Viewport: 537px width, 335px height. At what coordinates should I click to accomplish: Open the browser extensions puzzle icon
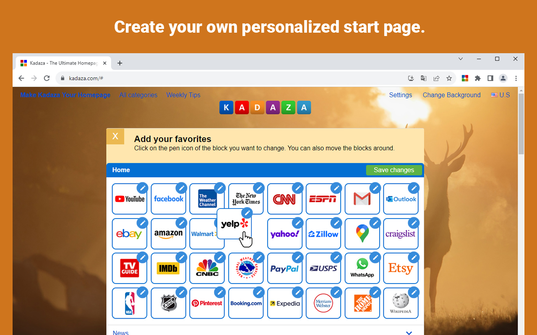tap(478, 78)
